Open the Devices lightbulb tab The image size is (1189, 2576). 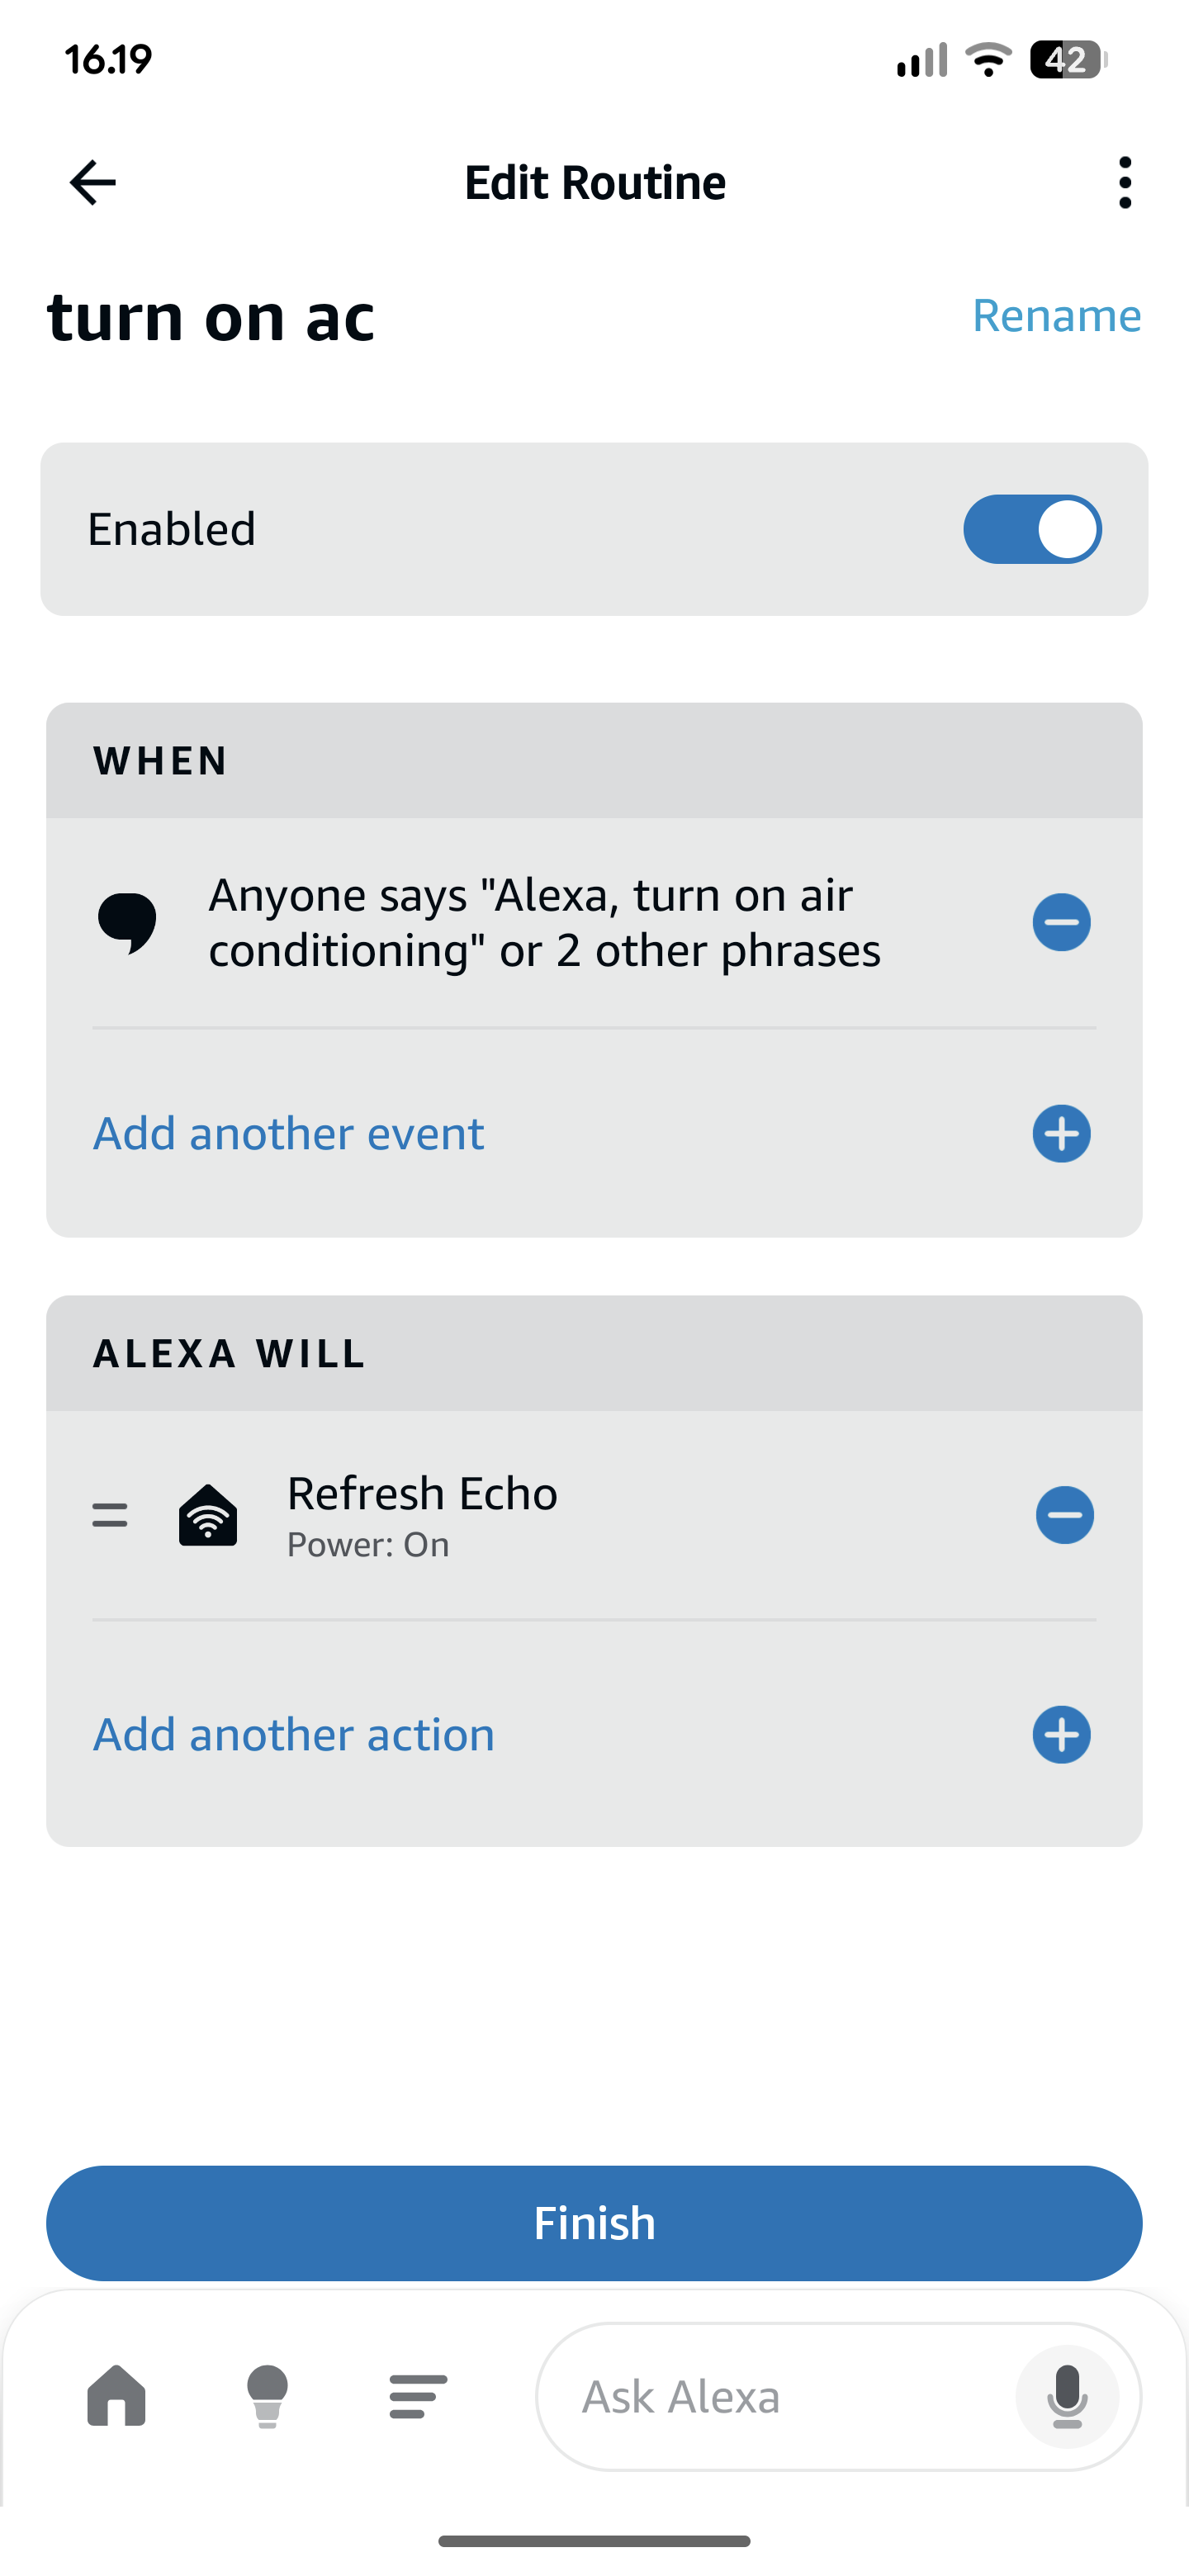[x=267, y=2396]
